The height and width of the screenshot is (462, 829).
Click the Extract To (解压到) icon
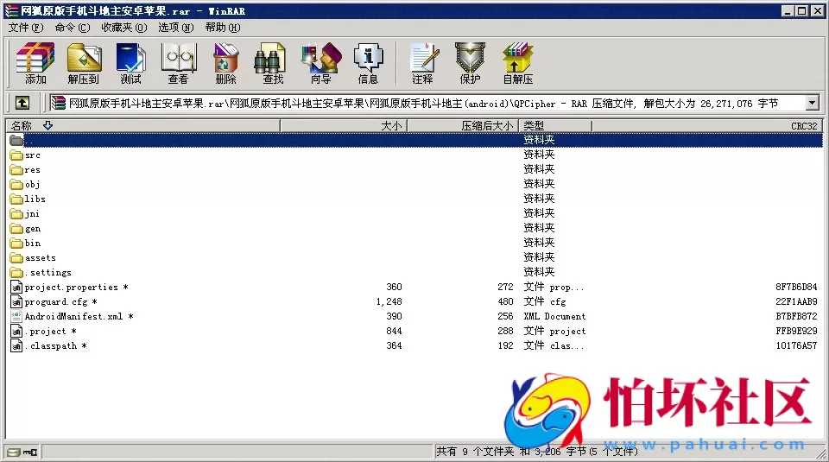point(84,63)
